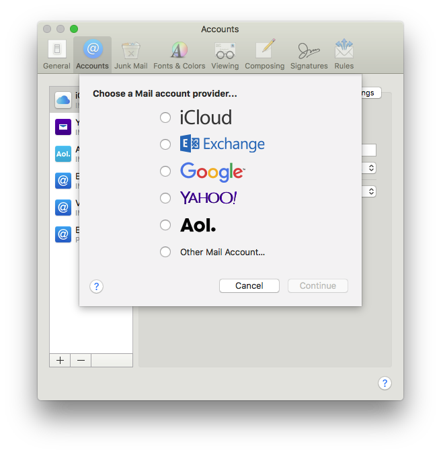Viewport: 441px width, 454px height.
Task: Click the Continue button
Action: 318,286
